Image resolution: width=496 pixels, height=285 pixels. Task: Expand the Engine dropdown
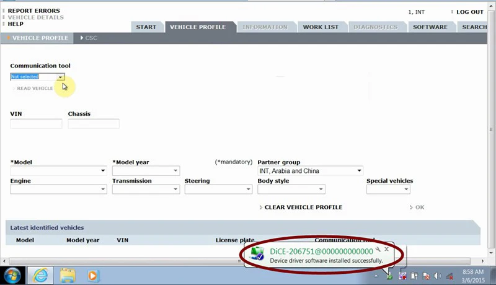(x=103, y=189)
